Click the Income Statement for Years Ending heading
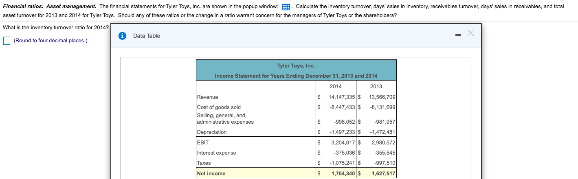This screenshot has height=179, width=578. (296, 76)
